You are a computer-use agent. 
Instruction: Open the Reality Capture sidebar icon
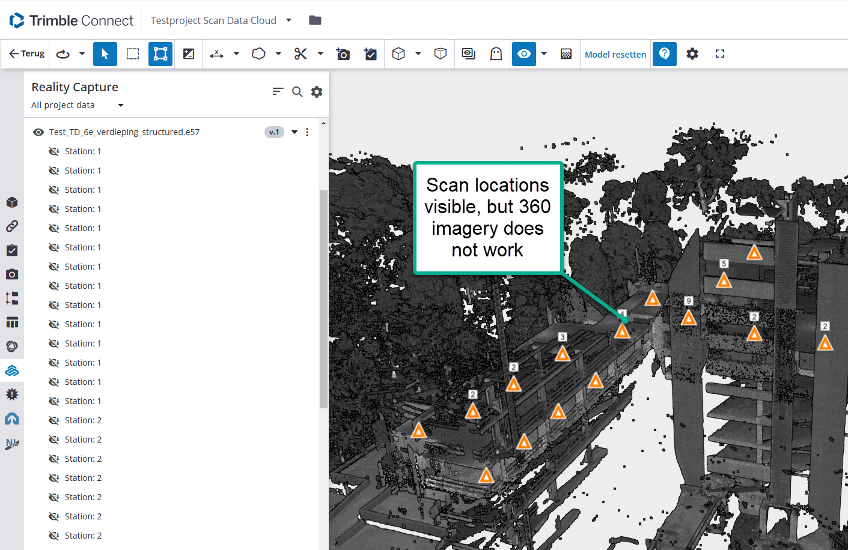coord(12,370)
